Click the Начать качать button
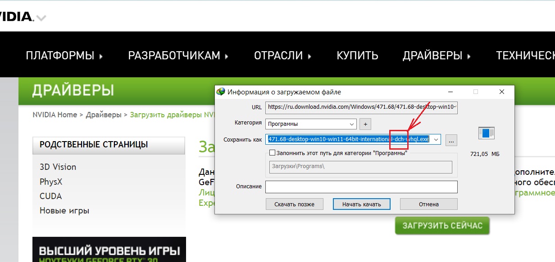555x262 pixels. pos(361,204)
